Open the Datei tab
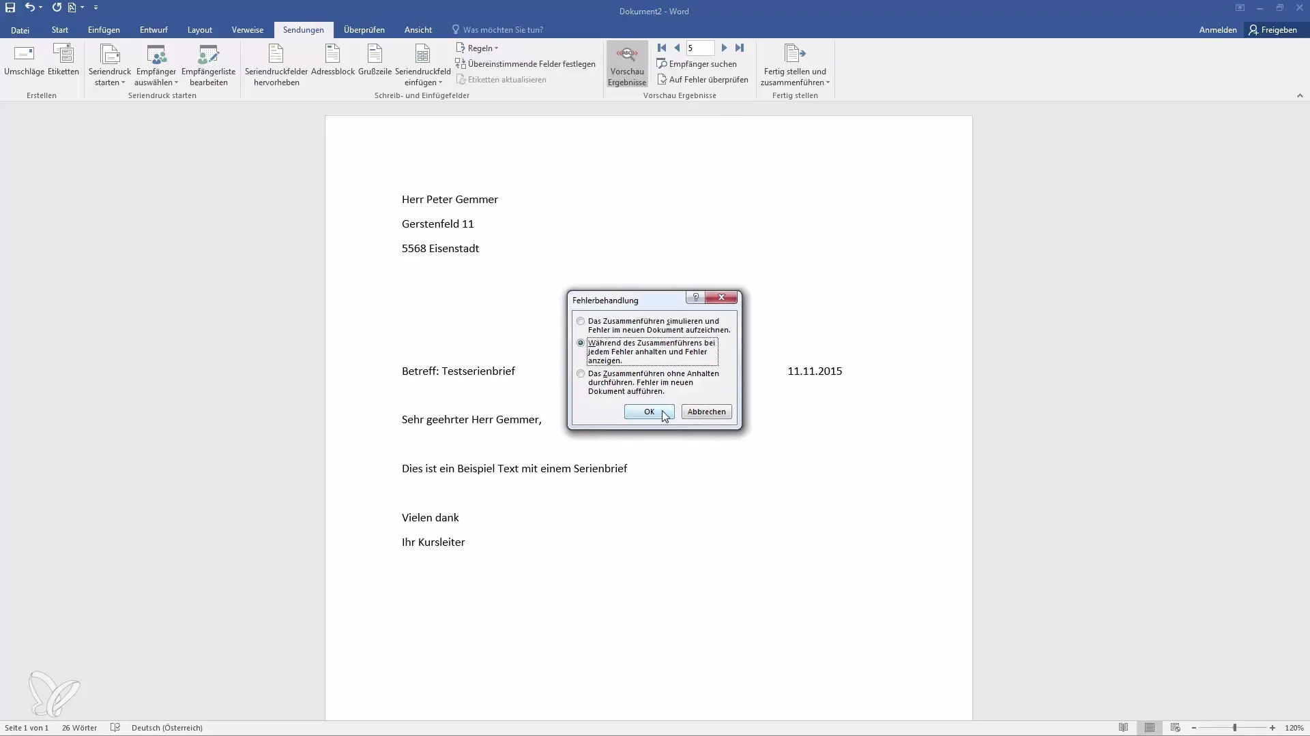The image size is (1310, 736). (x=20, y=30)
